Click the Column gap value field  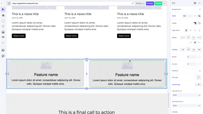[198, 85]
